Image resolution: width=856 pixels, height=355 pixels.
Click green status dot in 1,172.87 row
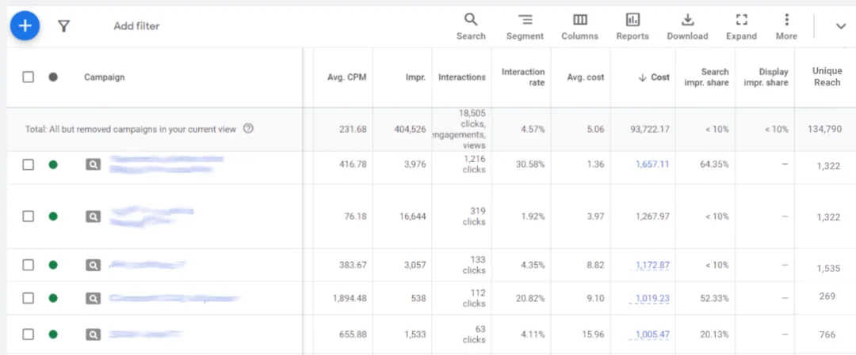[53, 265]
